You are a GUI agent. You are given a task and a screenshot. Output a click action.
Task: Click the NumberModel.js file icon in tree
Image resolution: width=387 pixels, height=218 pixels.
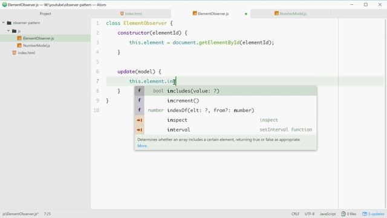coord(19,45)
